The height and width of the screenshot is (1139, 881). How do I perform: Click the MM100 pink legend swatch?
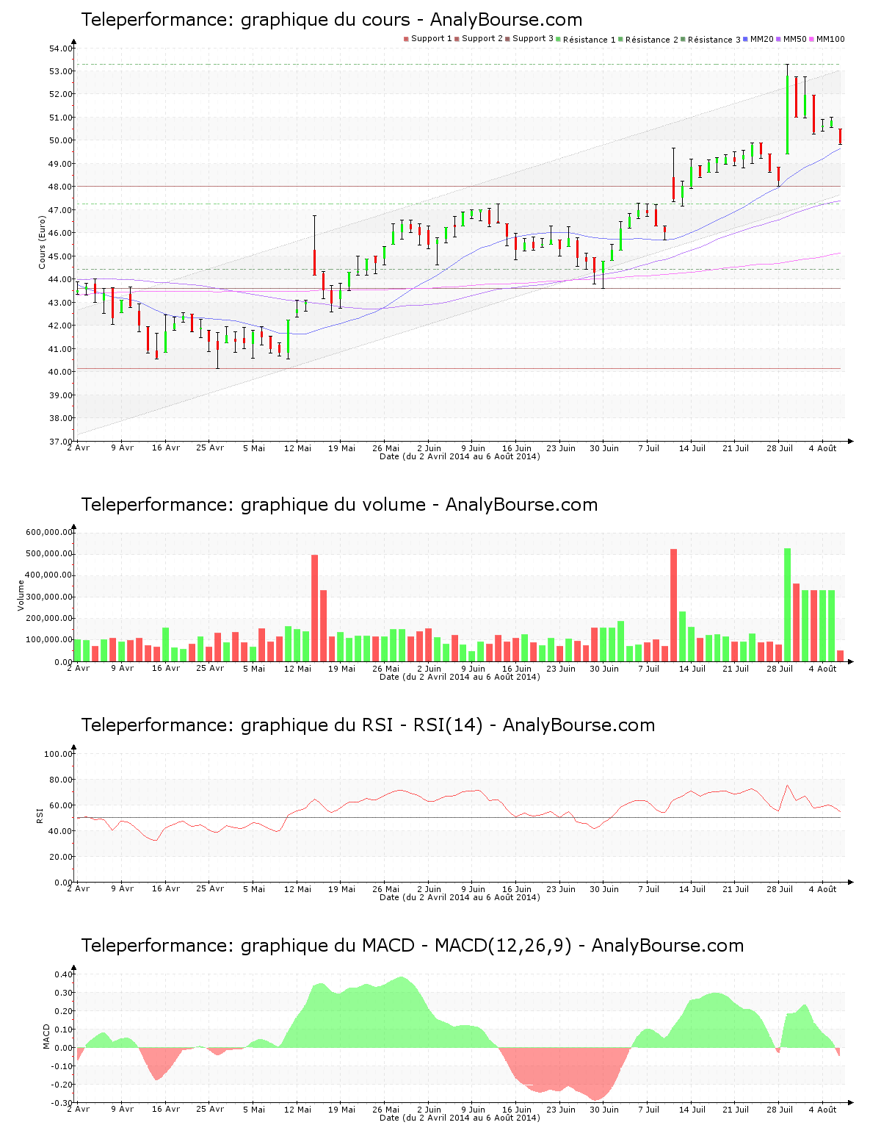(813, 39)
